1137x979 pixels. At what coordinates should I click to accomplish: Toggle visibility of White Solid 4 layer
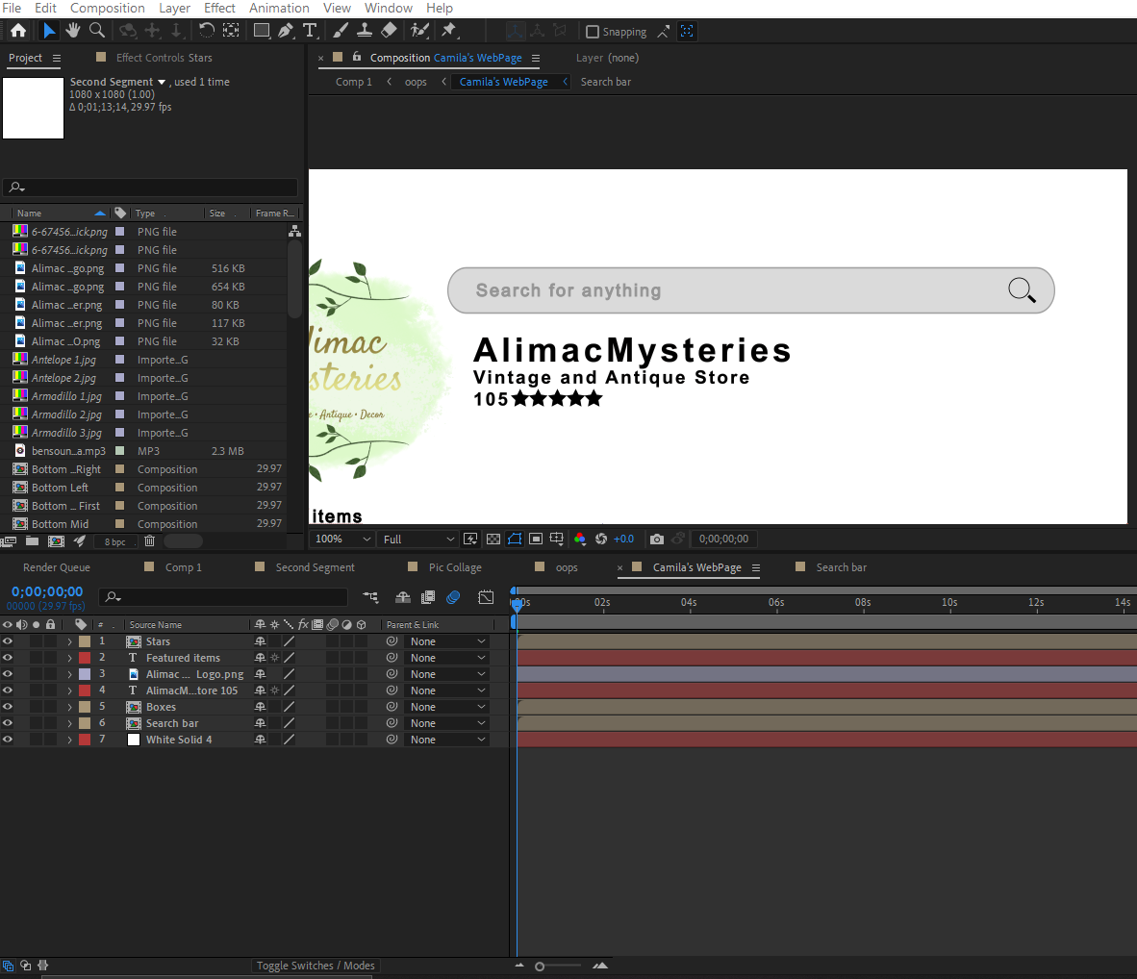point(8,740)
